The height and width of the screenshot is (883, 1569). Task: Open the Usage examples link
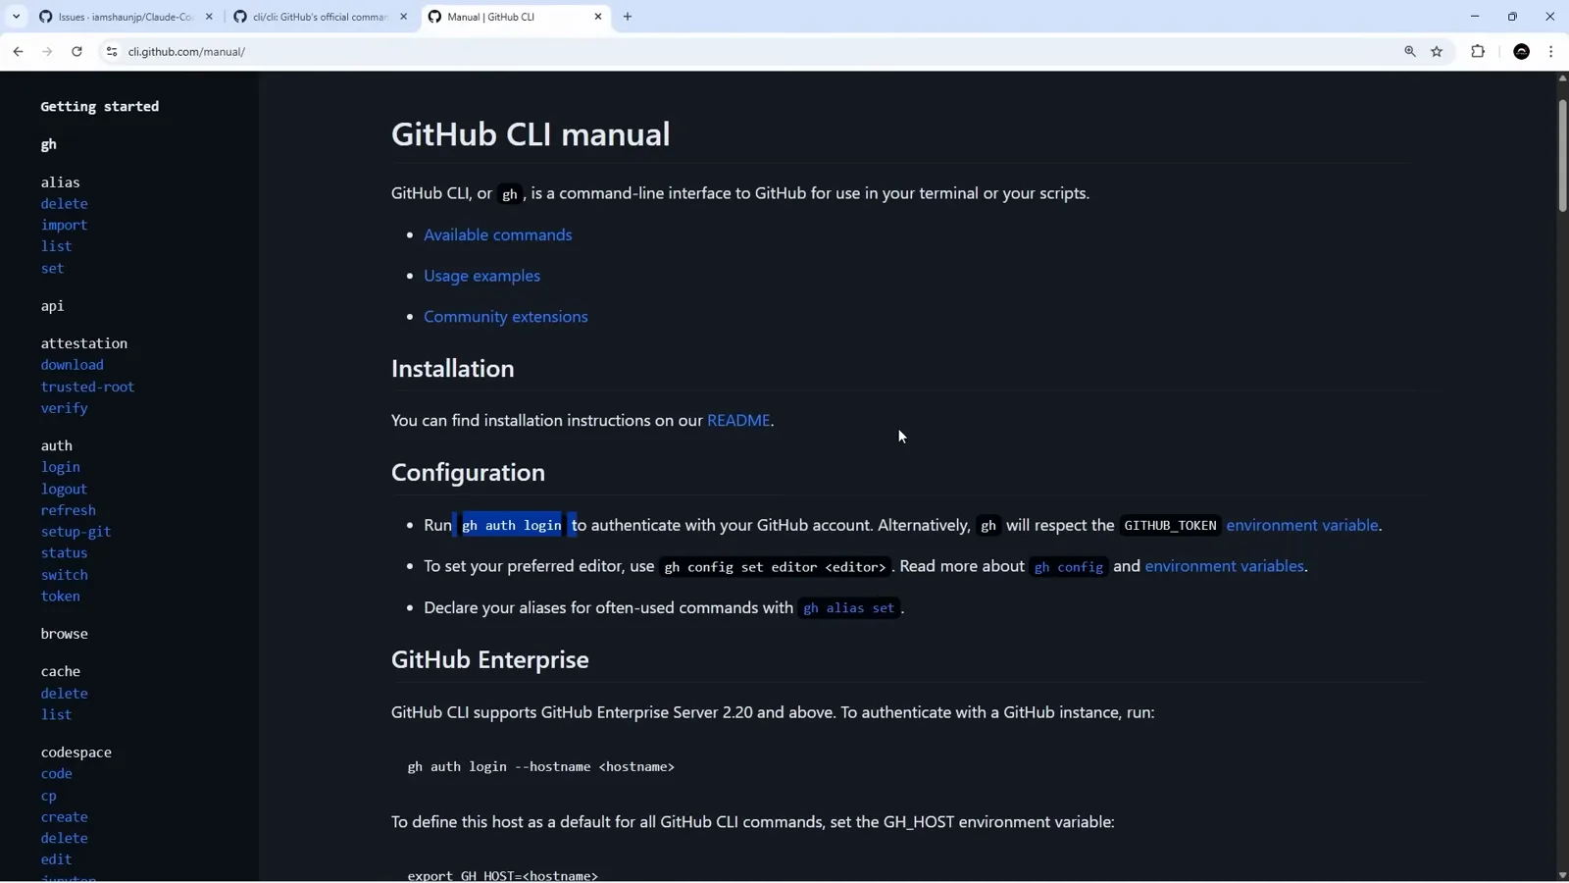click(481, 276)
